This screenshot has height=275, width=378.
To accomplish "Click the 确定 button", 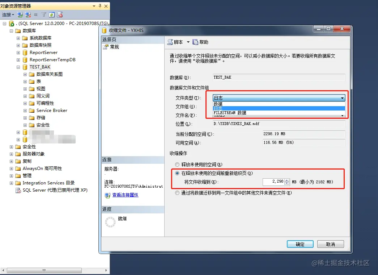I will (x=300, y=244).
